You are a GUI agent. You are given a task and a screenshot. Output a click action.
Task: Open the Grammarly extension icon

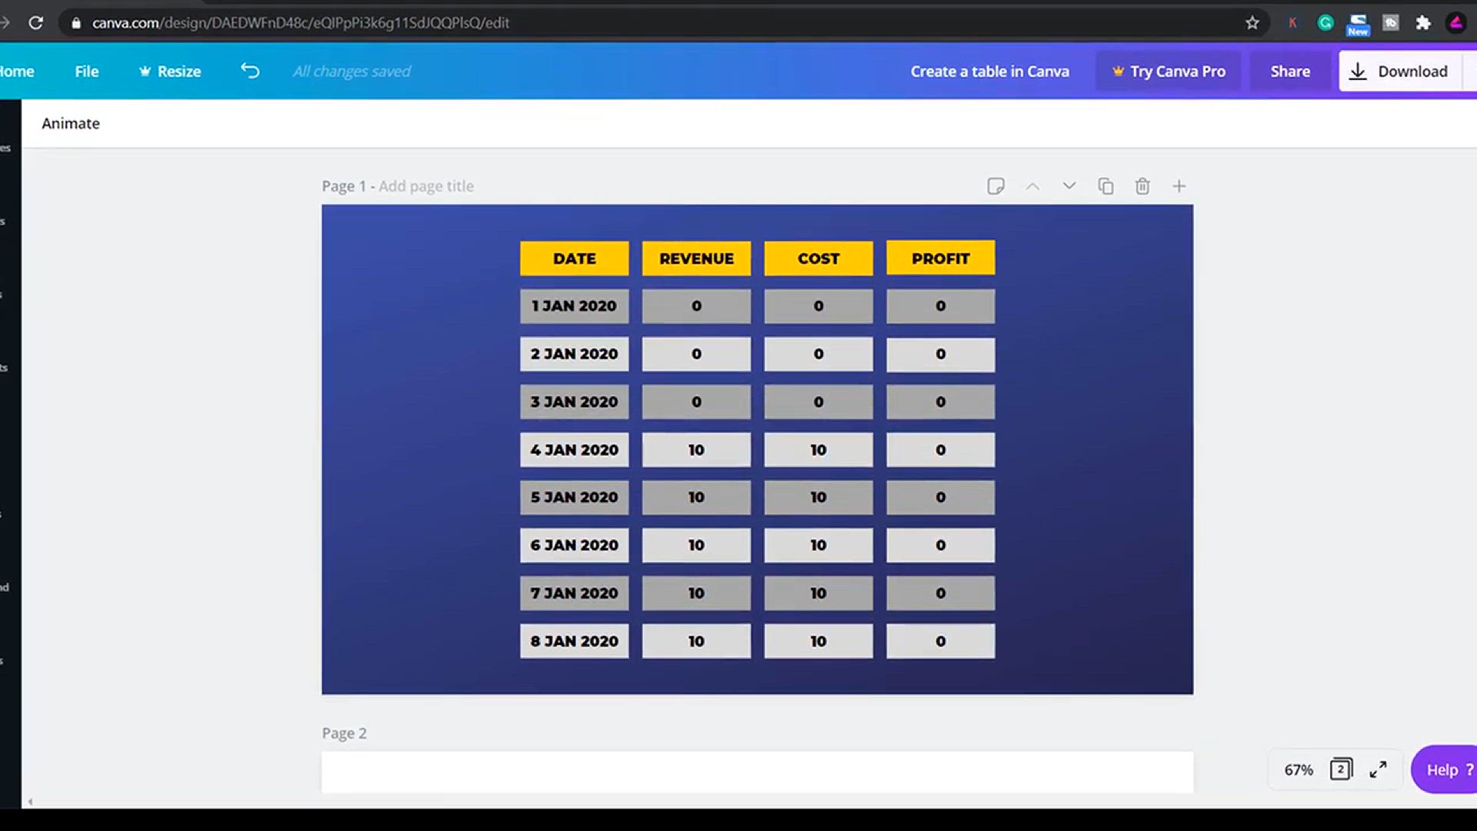pos(1325,23)
